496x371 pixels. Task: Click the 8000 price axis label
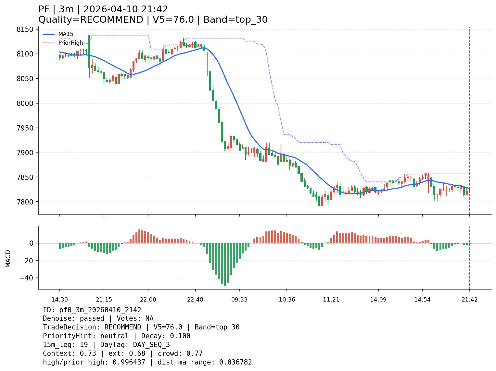click(x=25, y=103)
